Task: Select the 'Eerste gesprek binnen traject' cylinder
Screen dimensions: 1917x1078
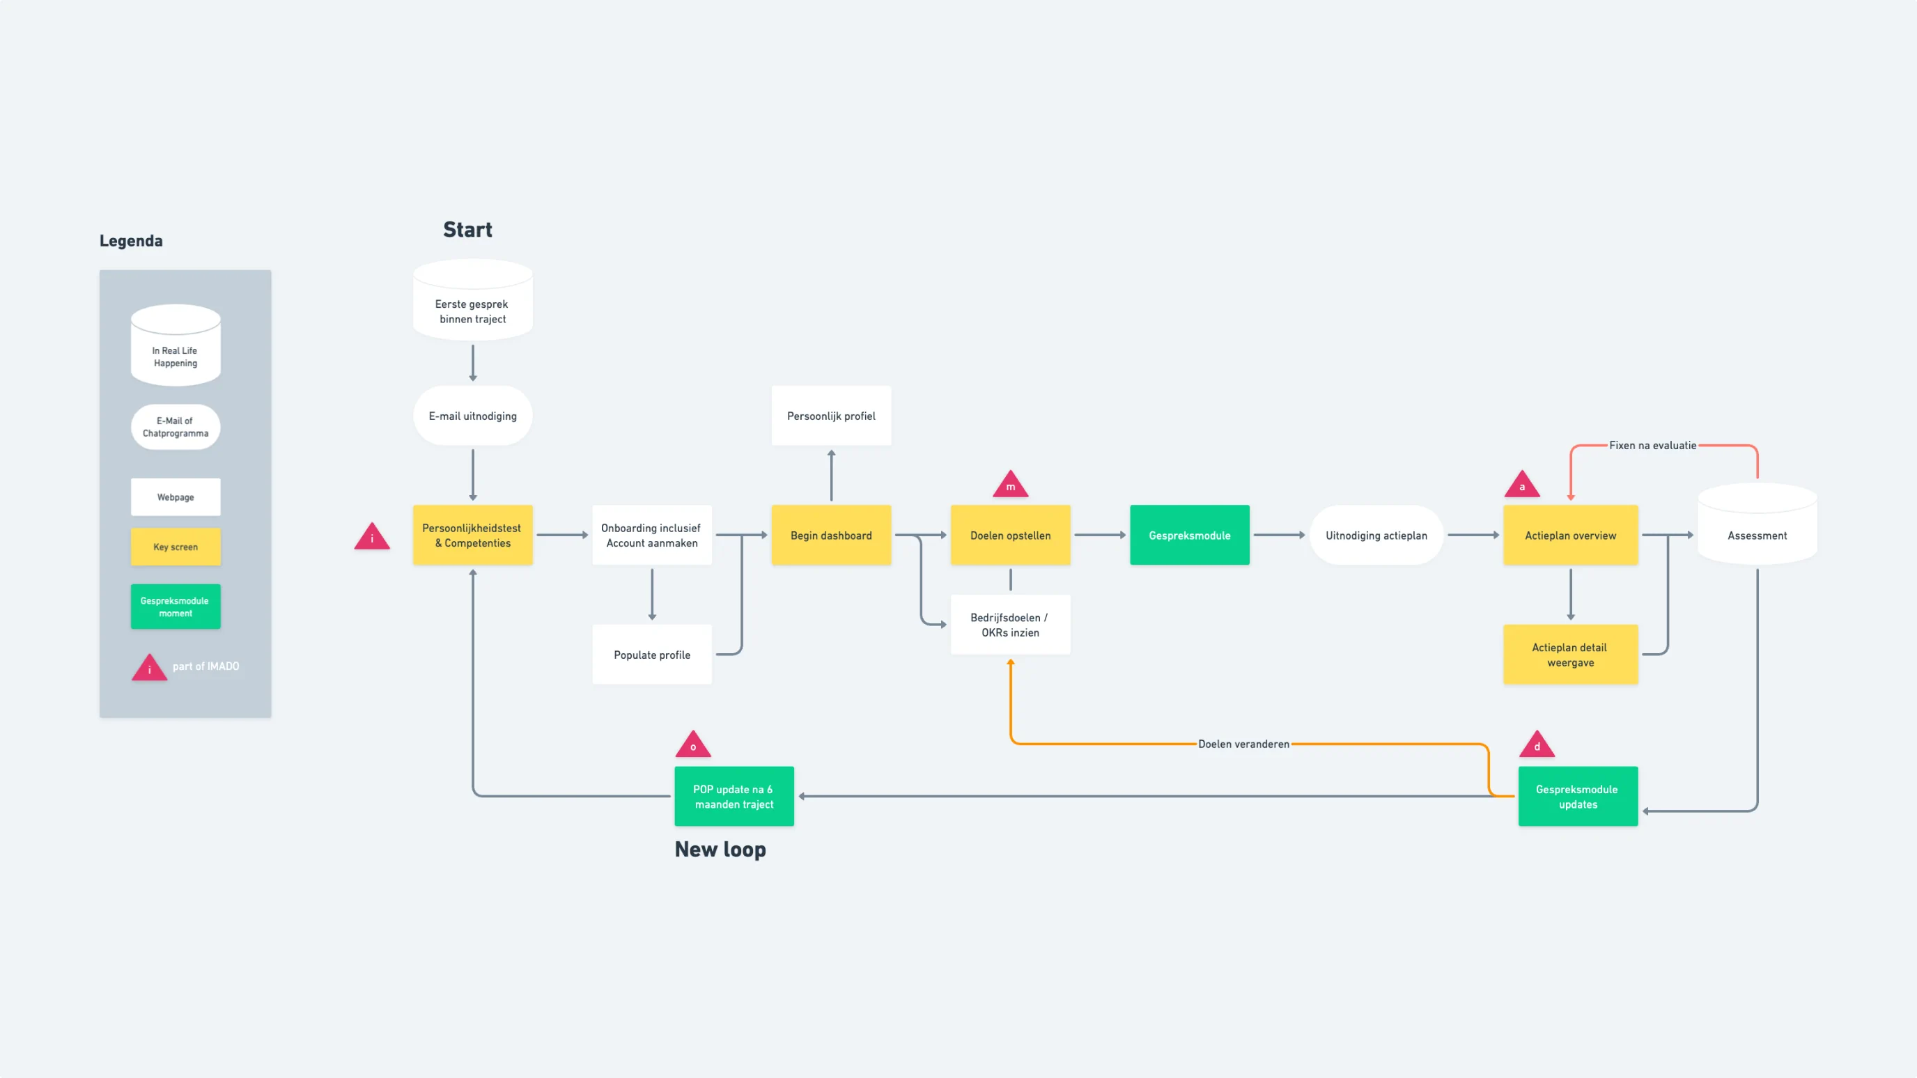Action: click(472, 300)
